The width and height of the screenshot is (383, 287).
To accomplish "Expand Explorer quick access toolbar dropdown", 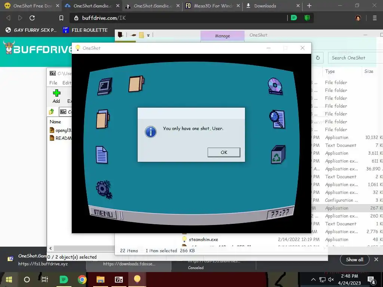I will click(x=148, y=36).
